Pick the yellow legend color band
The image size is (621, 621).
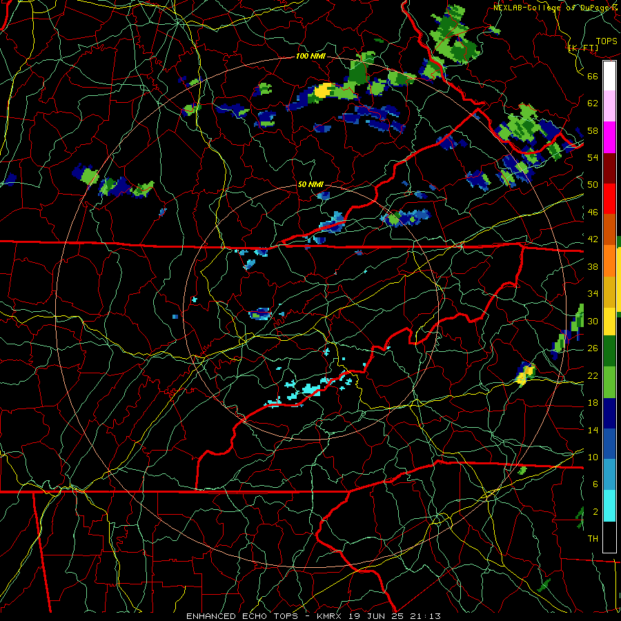pos(609,322)
